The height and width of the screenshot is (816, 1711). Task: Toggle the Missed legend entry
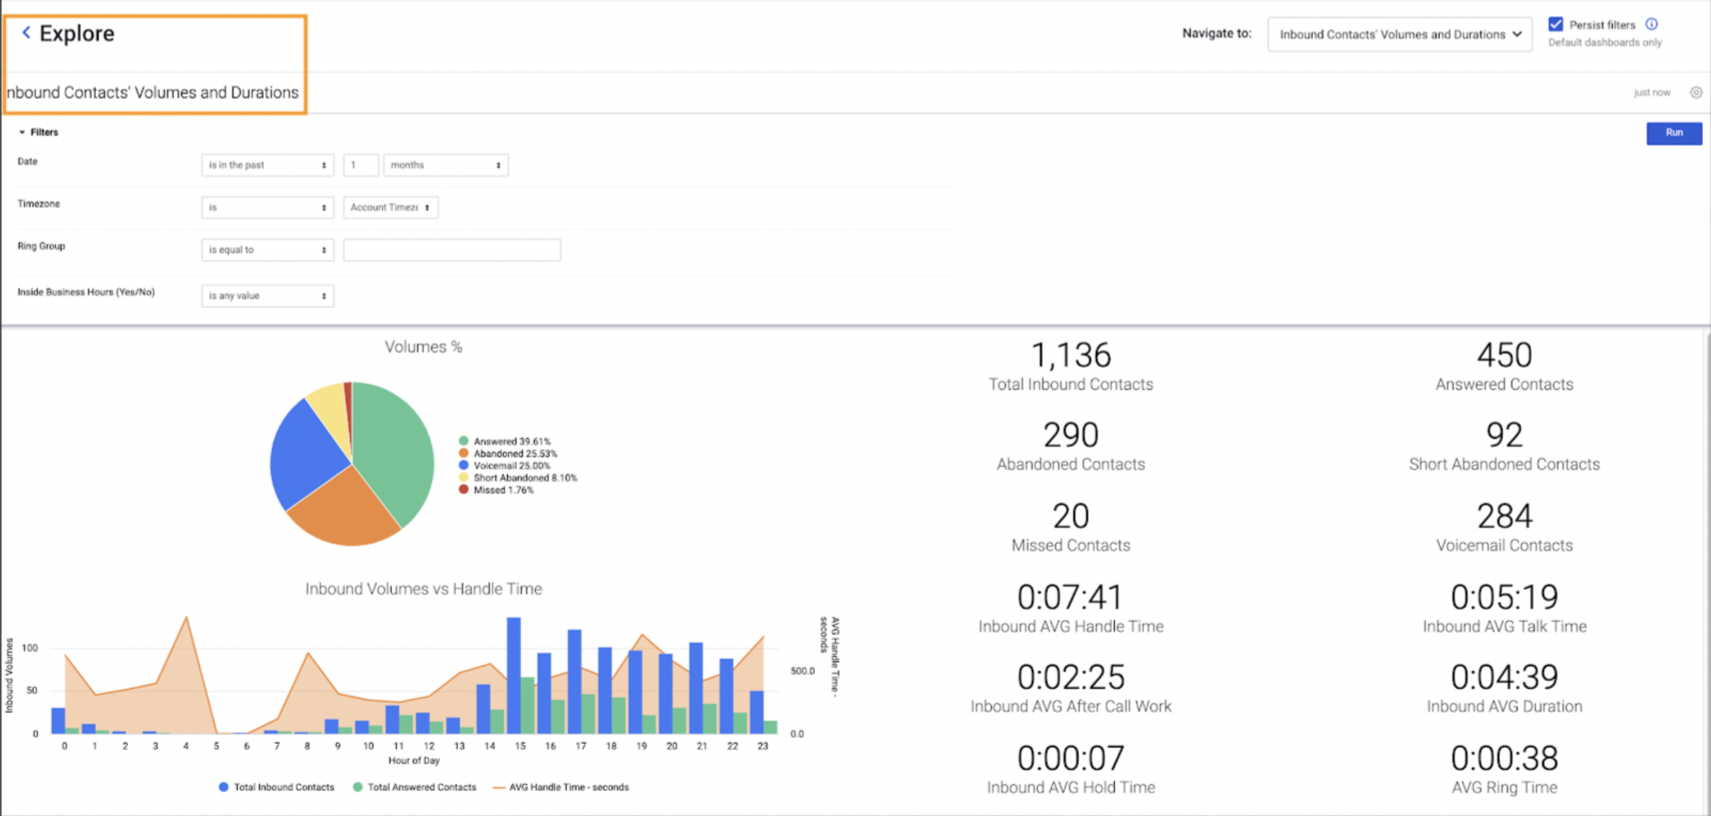(x=463, y=490)
